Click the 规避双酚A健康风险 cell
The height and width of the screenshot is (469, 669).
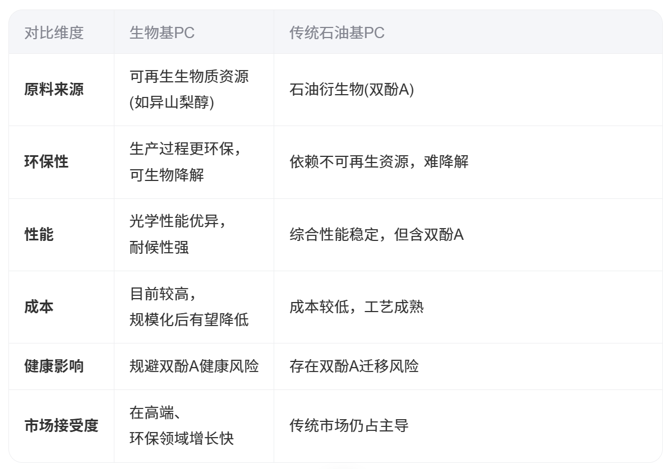click(x=194, y=366)
